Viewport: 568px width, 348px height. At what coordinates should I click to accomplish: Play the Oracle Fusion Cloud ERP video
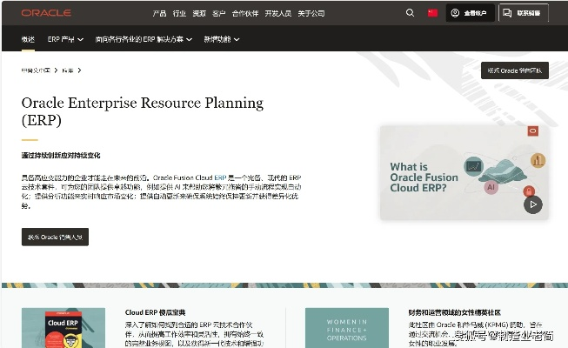(x=532, y=204)
